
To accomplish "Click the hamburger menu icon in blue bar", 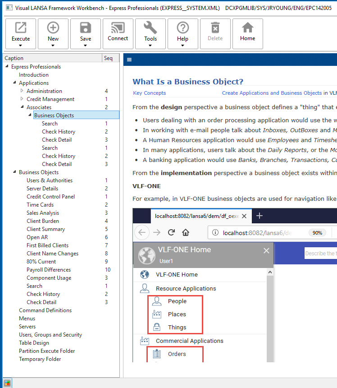I will [129, 60].
